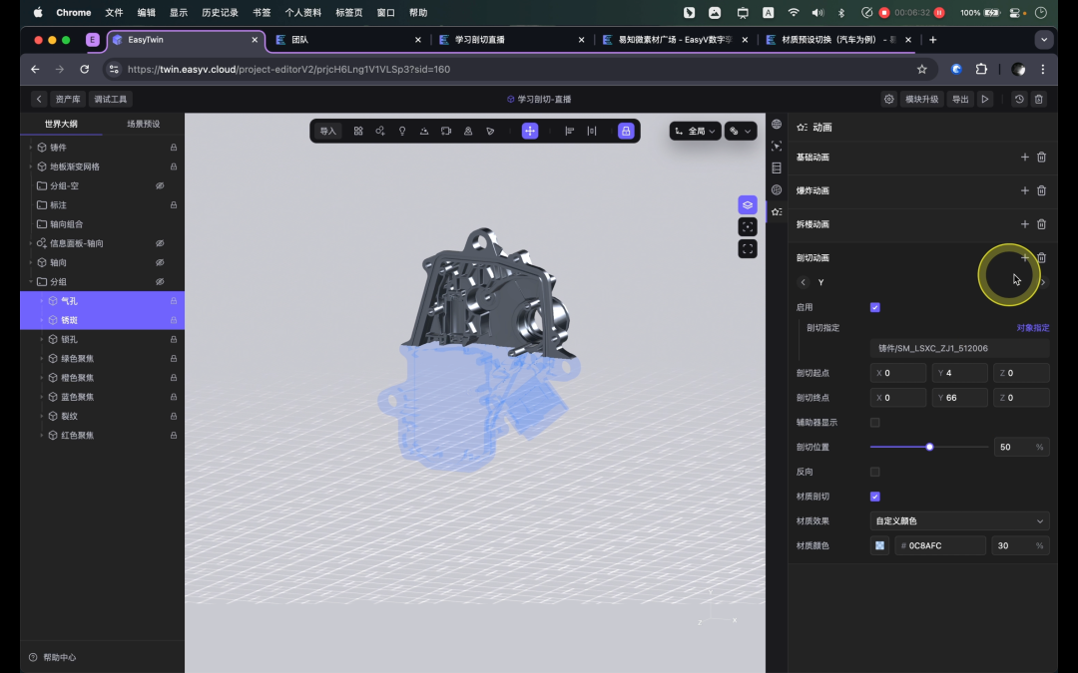Uncheck the 材质剖切 checkbox
Image resolution: width=1078 pixels, height=673 pixels.
click(x=875, y=497)
